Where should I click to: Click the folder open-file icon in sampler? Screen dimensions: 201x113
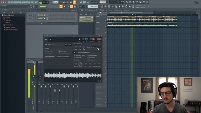click(x=66, y=45)
